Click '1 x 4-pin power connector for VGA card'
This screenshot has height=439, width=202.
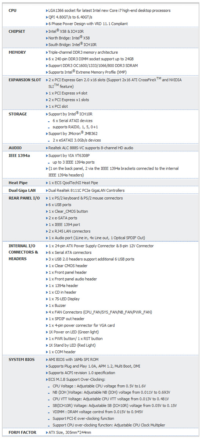(82, 326)
